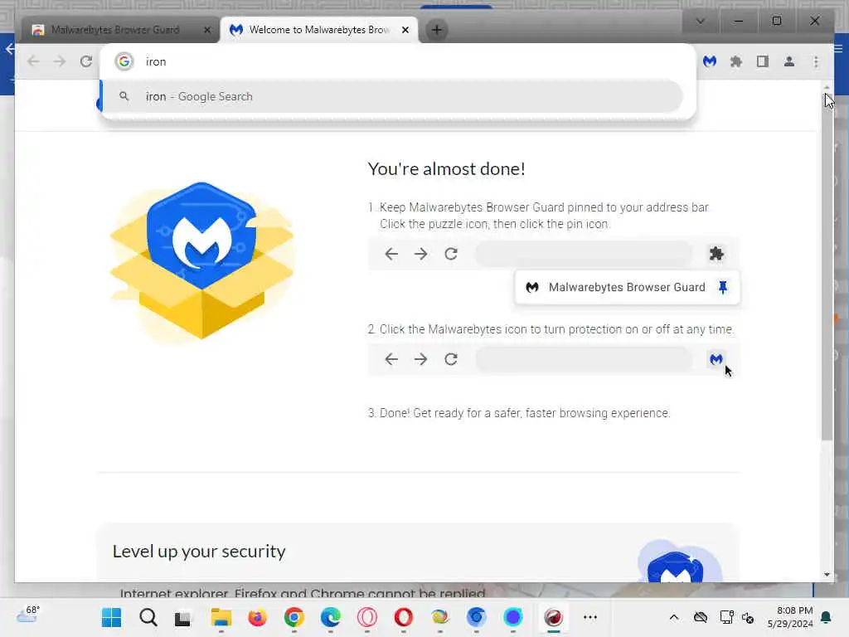Open the browser three-dot menu
The image size is (849, 637).
coord(816,61)
